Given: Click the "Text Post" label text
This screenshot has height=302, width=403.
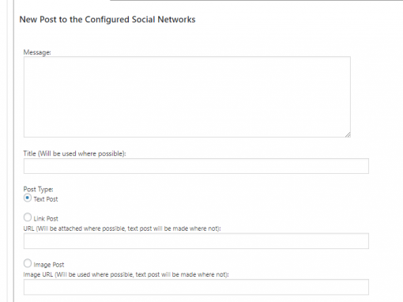Looking at the screenshot, I should pyautogui.click(x=46, y=199).
